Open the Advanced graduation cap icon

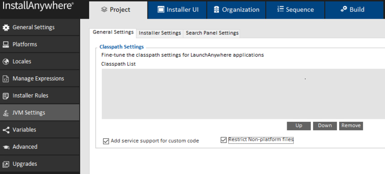[5, 147]
